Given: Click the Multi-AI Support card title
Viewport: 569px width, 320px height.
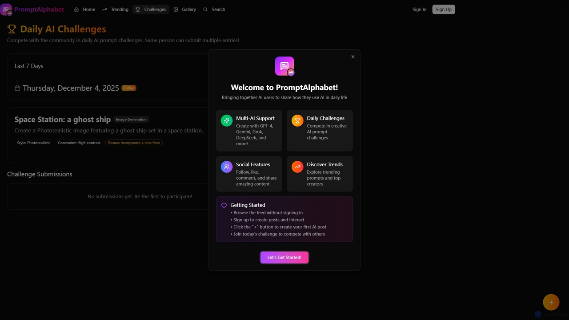Looking at the screenshot, I should coord(255,118).
